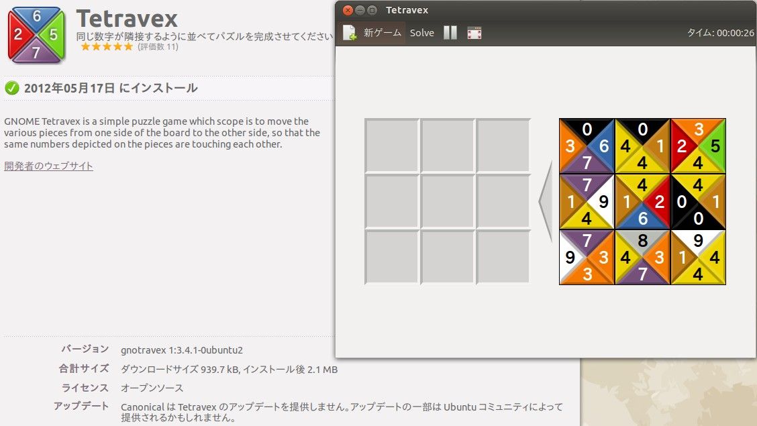Click the Solve button in Tetravex toolbar
The image size is (757, 426).
point(422,33)
